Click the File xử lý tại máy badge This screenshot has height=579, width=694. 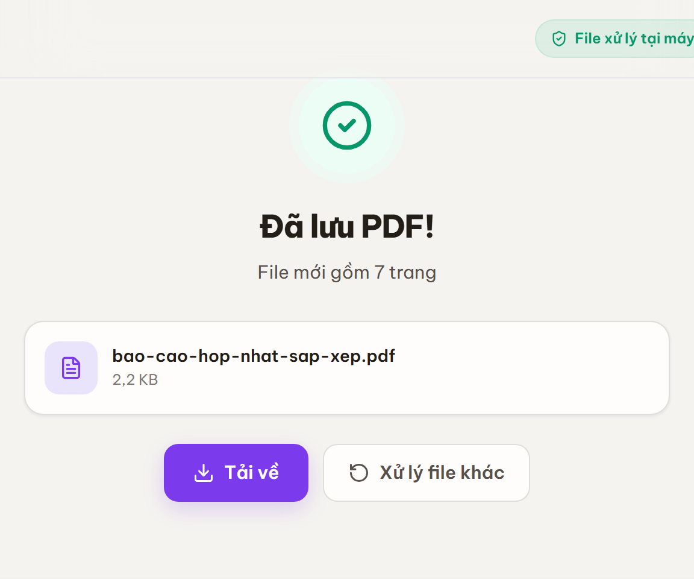tap(615, 39)
